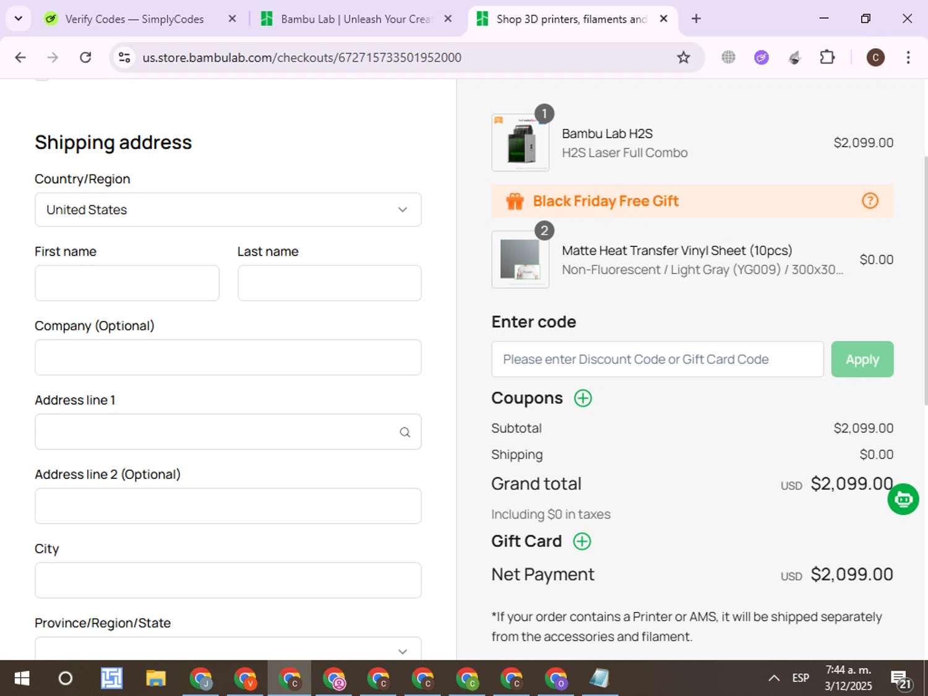Screen dimensions: 928x696
Task: Click the address bar URL
Action: (302, 58)
